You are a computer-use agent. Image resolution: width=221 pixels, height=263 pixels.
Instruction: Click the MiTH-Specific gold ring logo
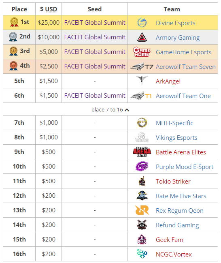142,123
